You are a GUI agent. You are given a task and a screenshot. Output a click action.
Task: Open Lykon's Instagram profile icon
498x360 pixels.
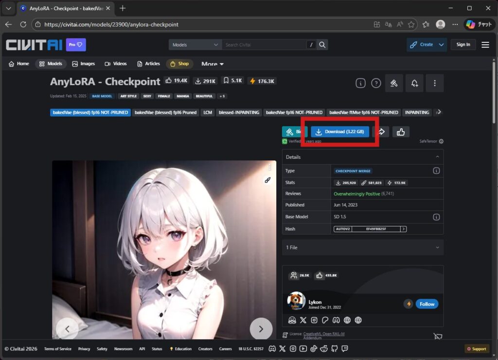pos(314,320)
